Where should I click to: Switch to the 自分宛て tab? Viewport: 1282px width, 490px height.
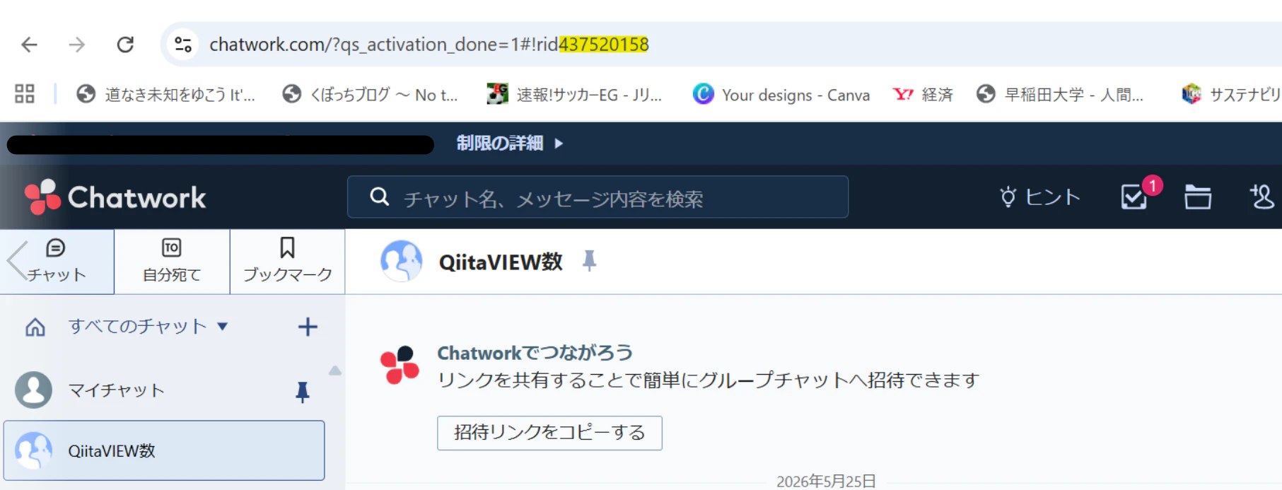[x=172, y=261]
